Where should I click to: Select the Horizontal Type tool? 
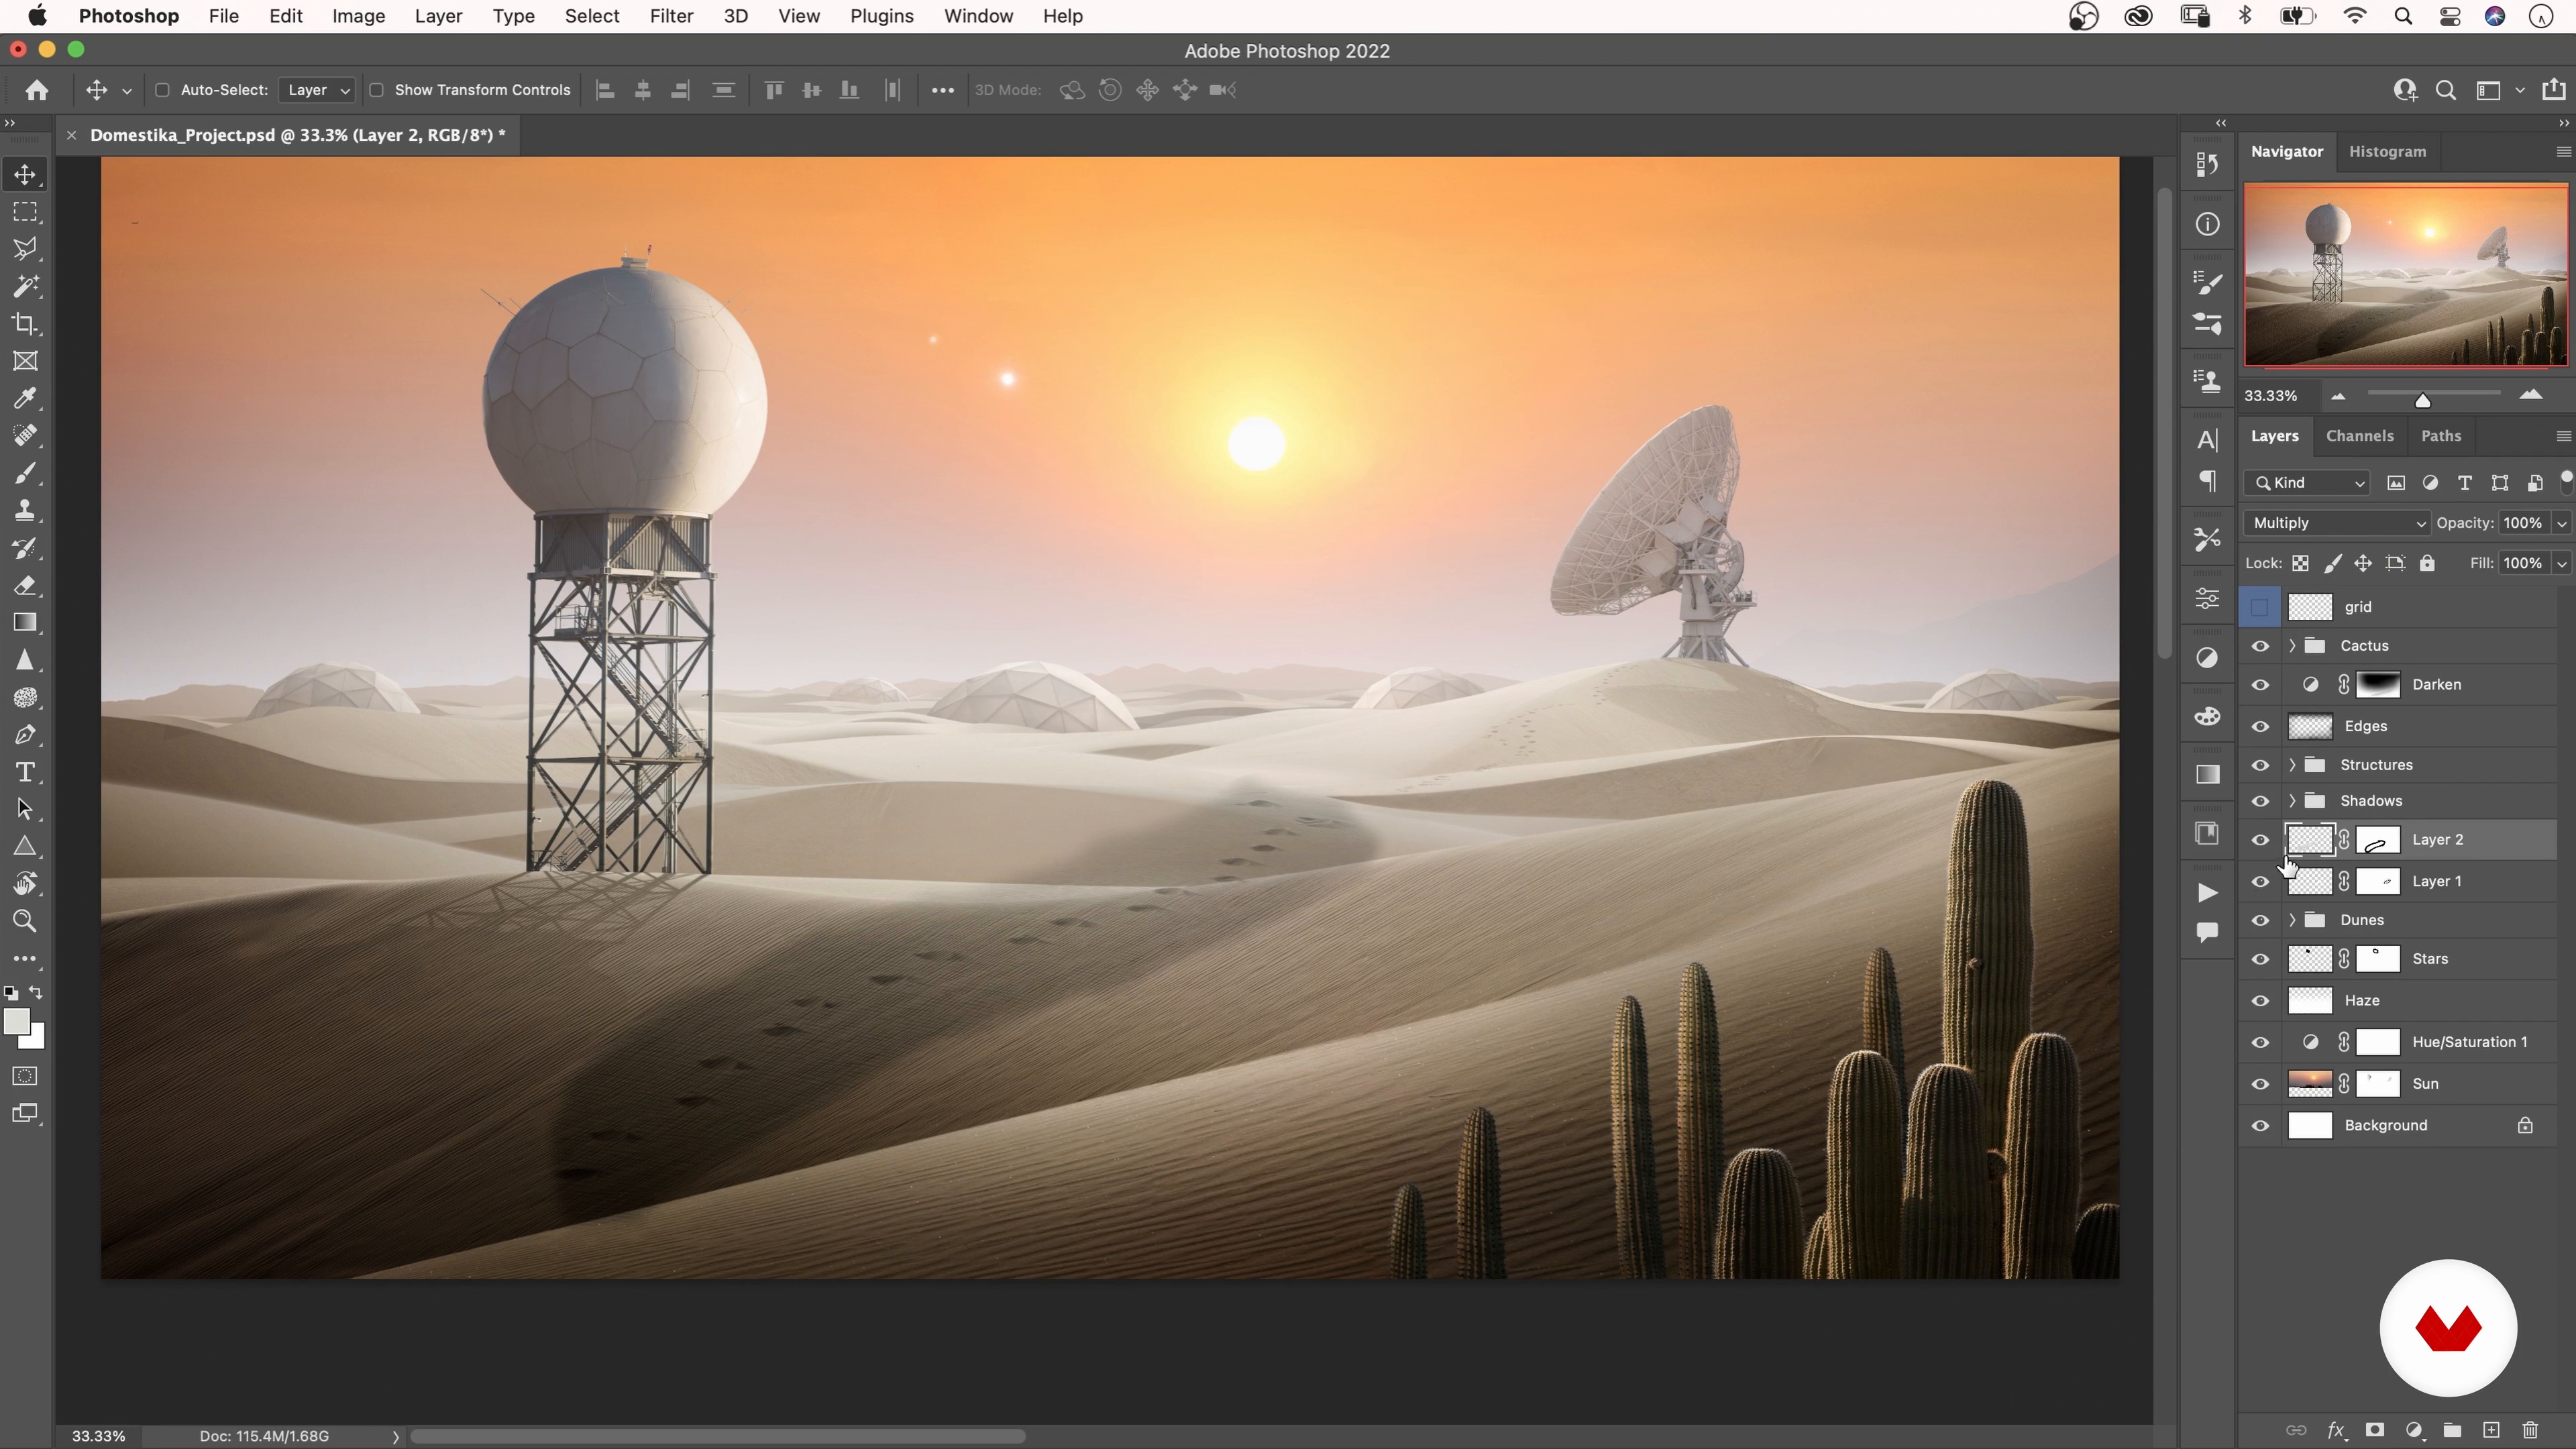click(x=25, y=772)
